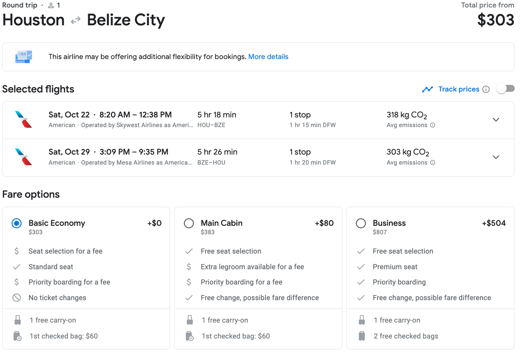The width and height of the screenshot is (521, 356).
Task: Click the Track prices trend line icon
Action: 428,89
